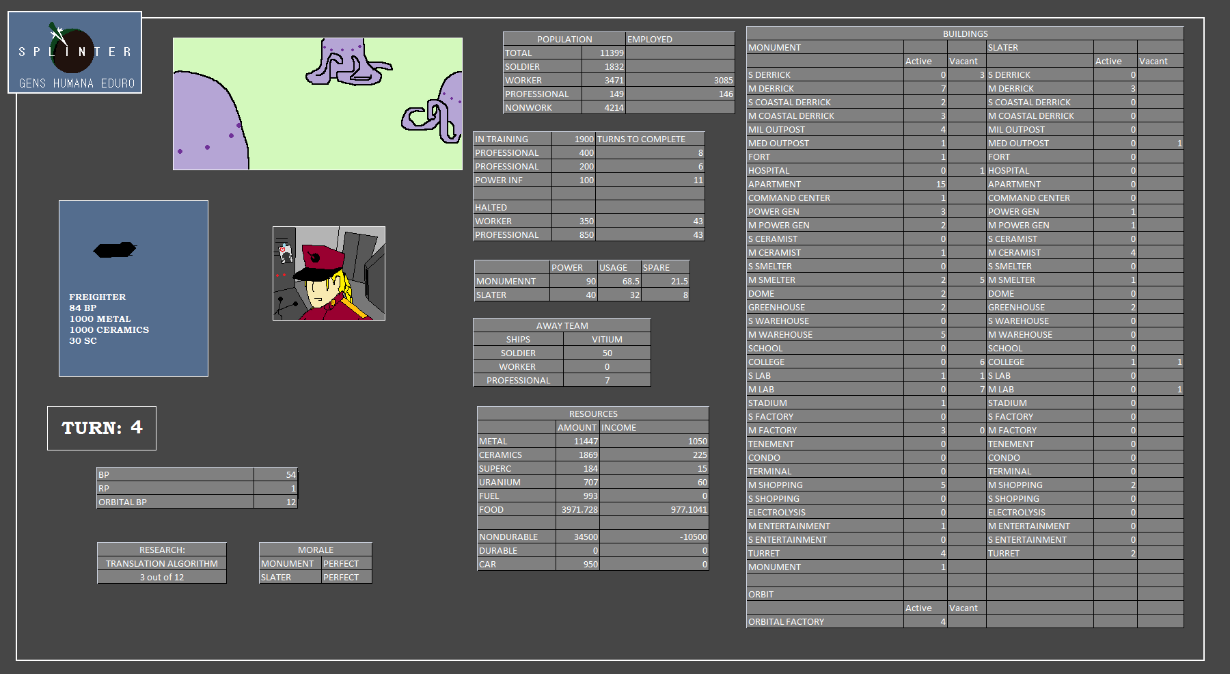Select the AWAY TEAM header cell
This screenshot has width=1230, height=674.
click(562, 325)
